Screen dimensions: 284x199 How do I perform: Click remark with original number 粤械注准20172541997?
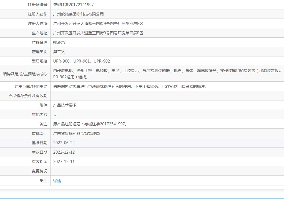tap(90, 124)
